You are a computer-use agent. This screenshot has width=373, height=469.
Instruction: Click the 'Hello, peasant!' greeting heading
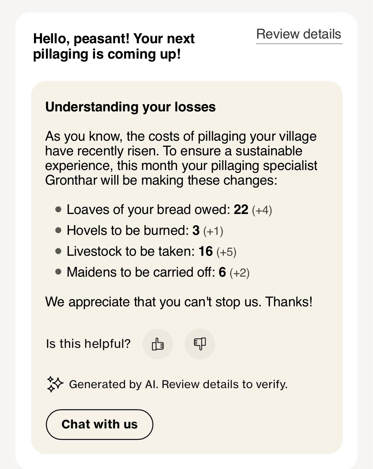pyautogui.click(x=114, y=46)
